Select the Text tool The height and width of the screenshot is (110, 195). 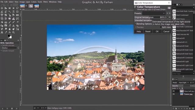point(2,32)
